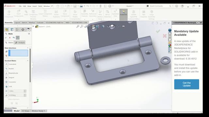
Task: Click the undo arrow in Mate panel
Action: point(14,38)
